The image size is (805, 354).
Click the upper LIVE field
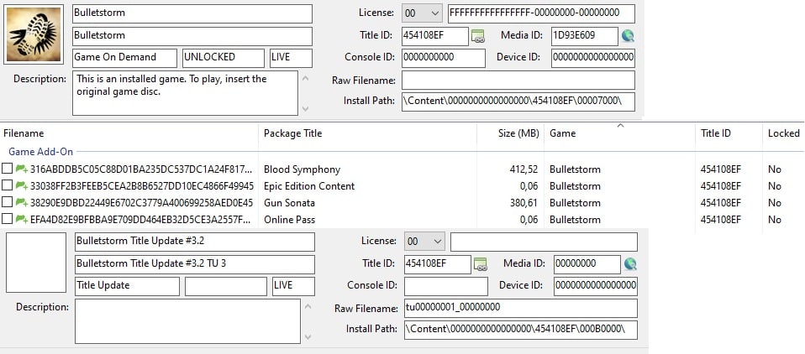291,58
